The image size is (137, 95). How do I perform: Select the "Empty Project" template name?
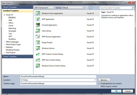pos(47,42)
